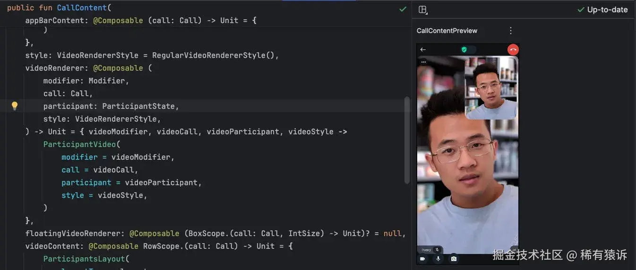Open the three-dot menu on video tile
The width and height of the screenshot is (636, 270).
423,62
